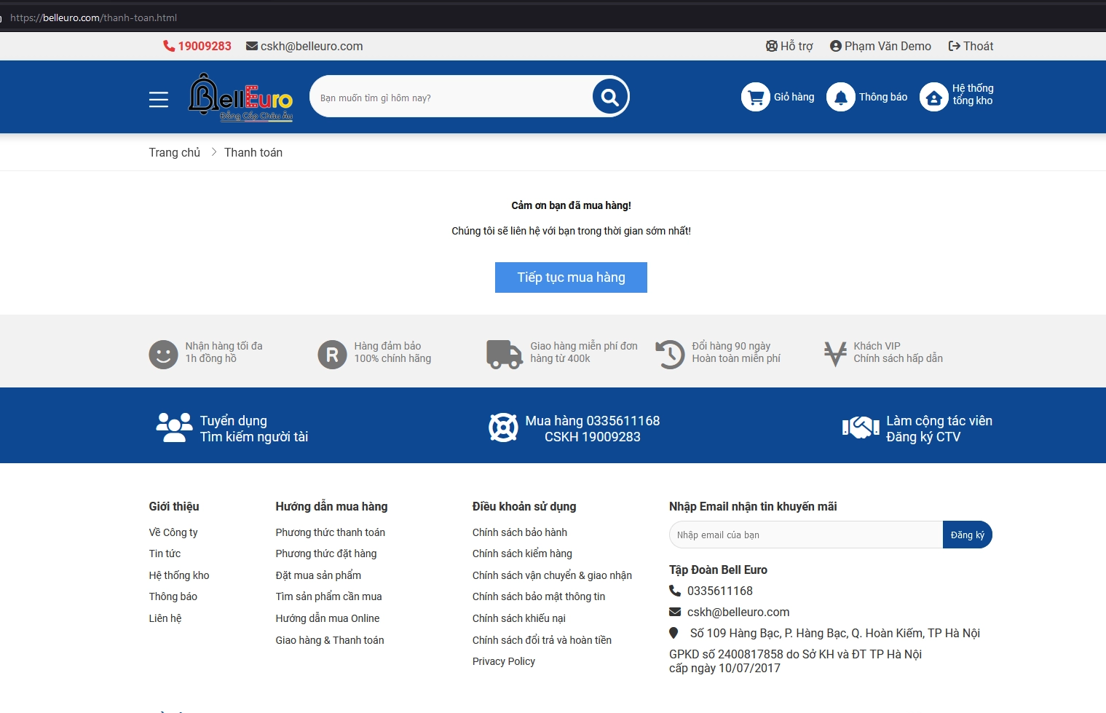This screenshot has height=713, width=1106.
Task: Open Chính sách bảo hành link
Action: click(519, 532)
